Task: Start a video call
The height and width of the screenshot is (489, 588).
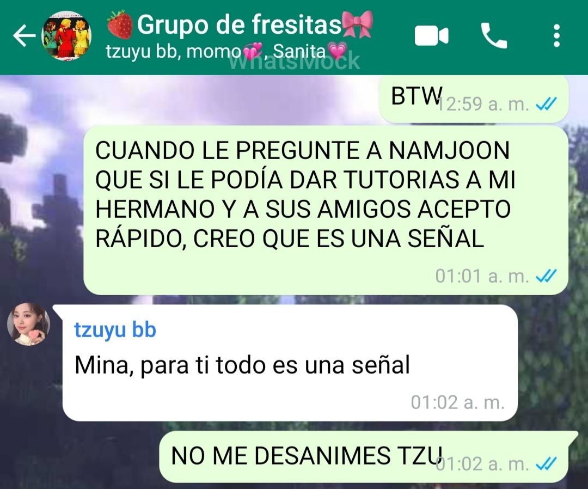Action: pyautogui.click(x=432, y=36)
